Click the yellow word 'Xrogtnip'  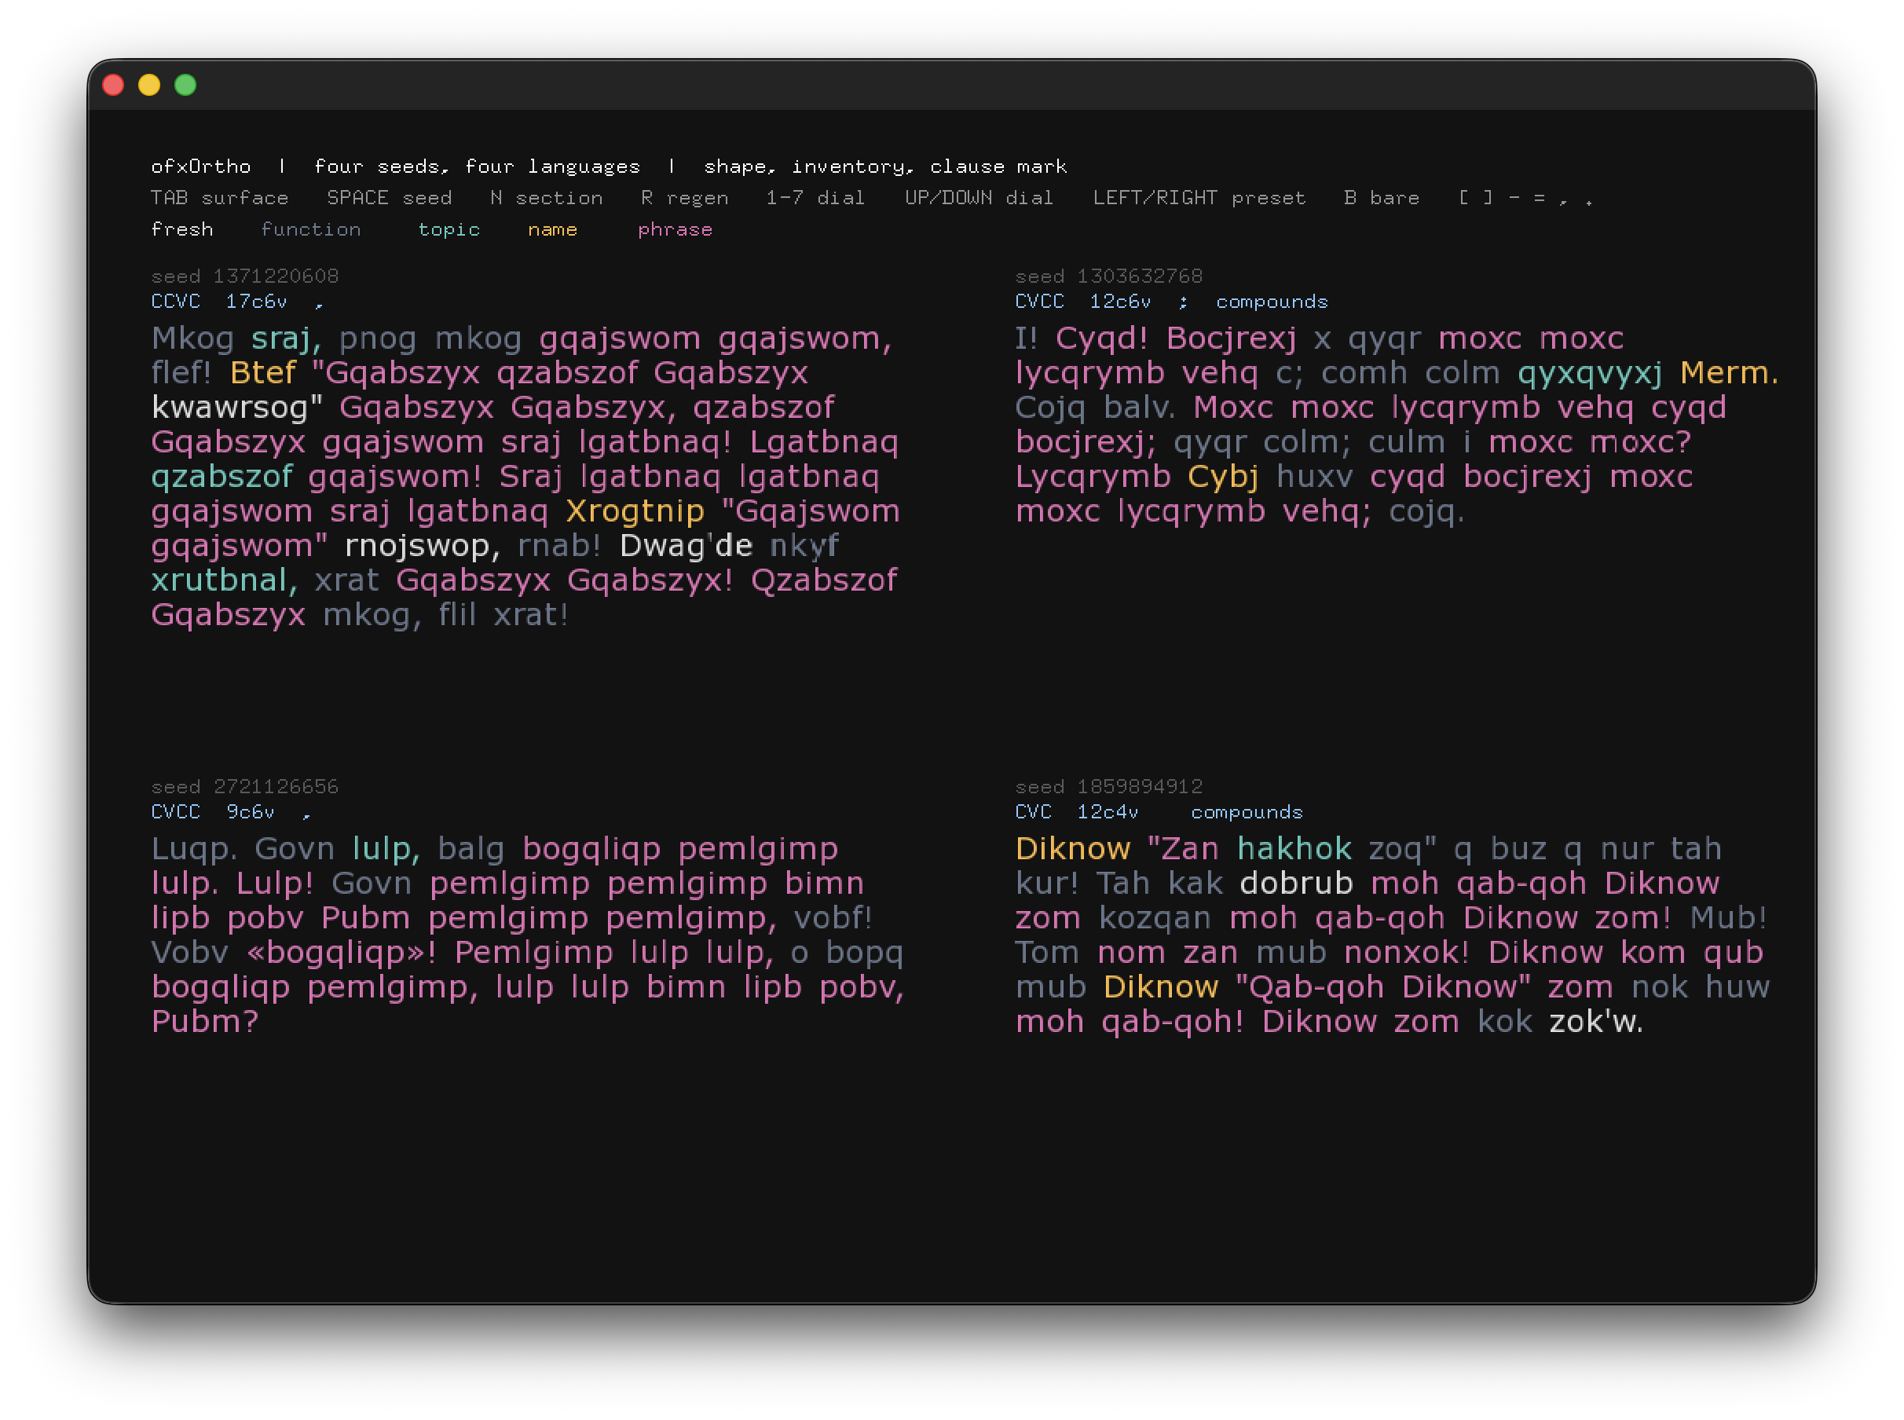point(635,511)
